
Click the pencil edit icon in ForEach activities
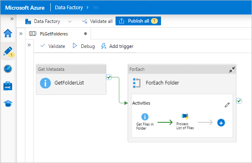[x=227, y=105]
